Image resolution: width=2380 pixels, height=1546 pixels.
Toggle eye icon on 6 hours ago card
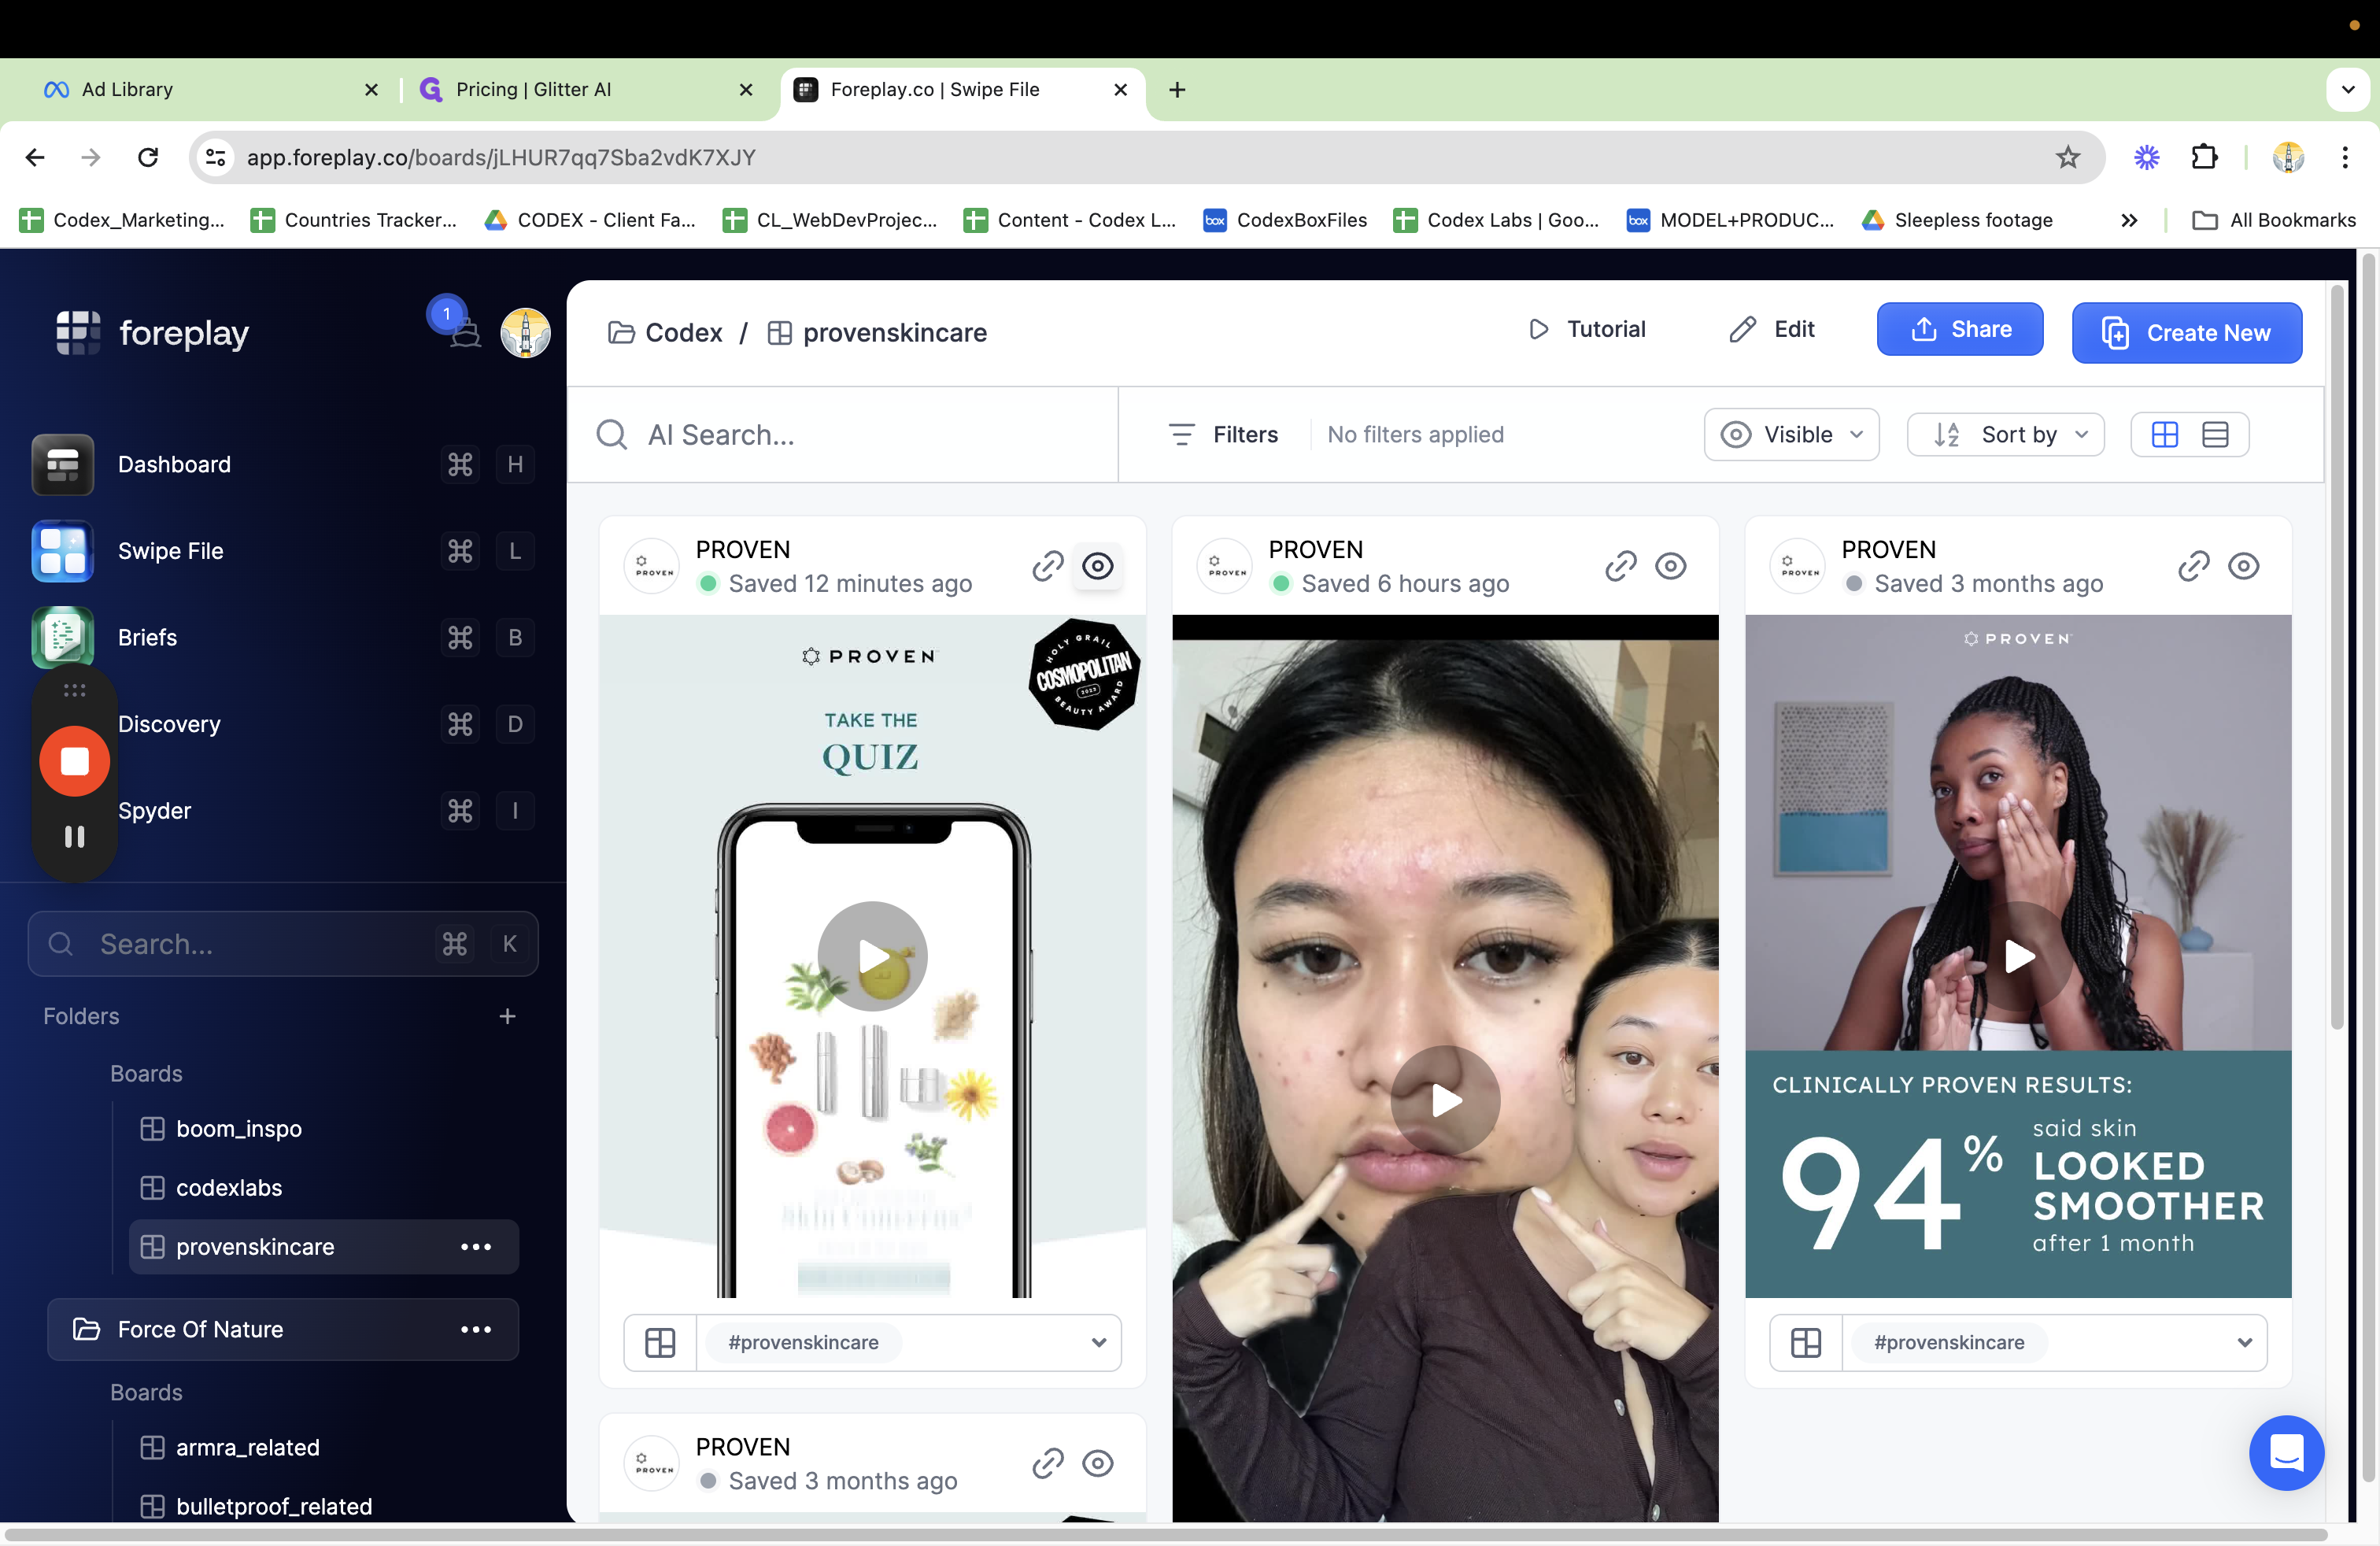pyautogui.click(x=1670, y=566)
